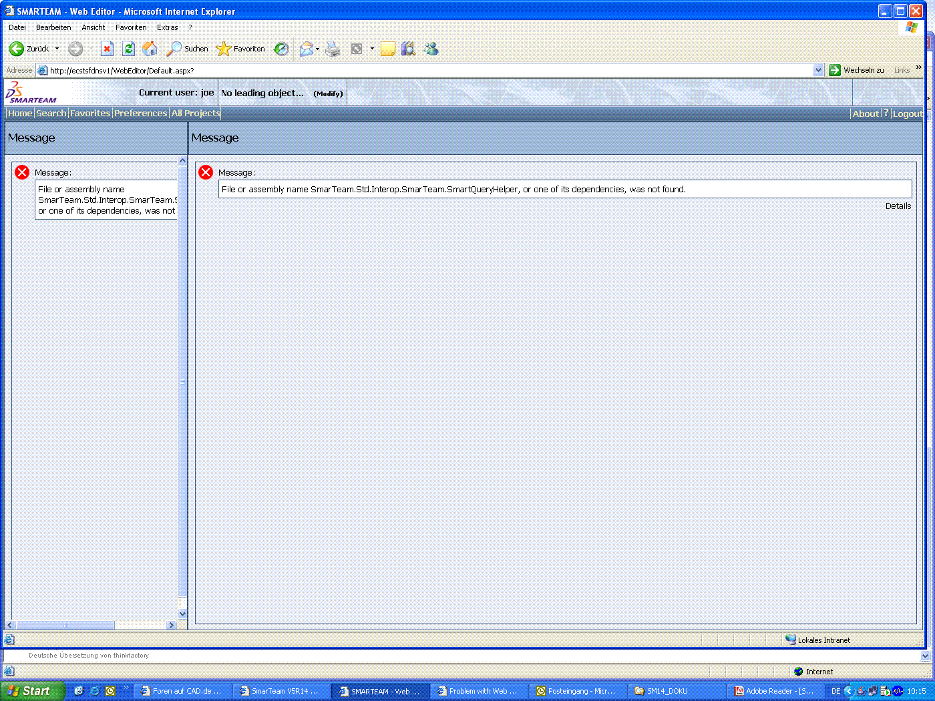Click the Logout link
The image size is (935, 701).
click(908, 114)
